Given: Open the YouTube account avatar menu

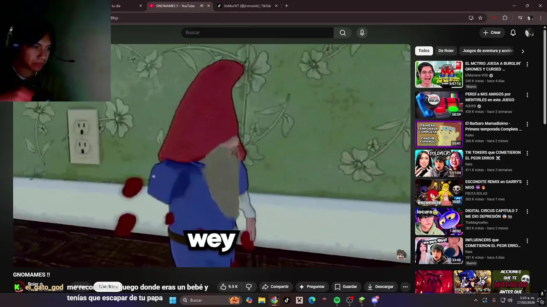Looking at the screenshot, I should pyautogui.click(x=529, y=32).
